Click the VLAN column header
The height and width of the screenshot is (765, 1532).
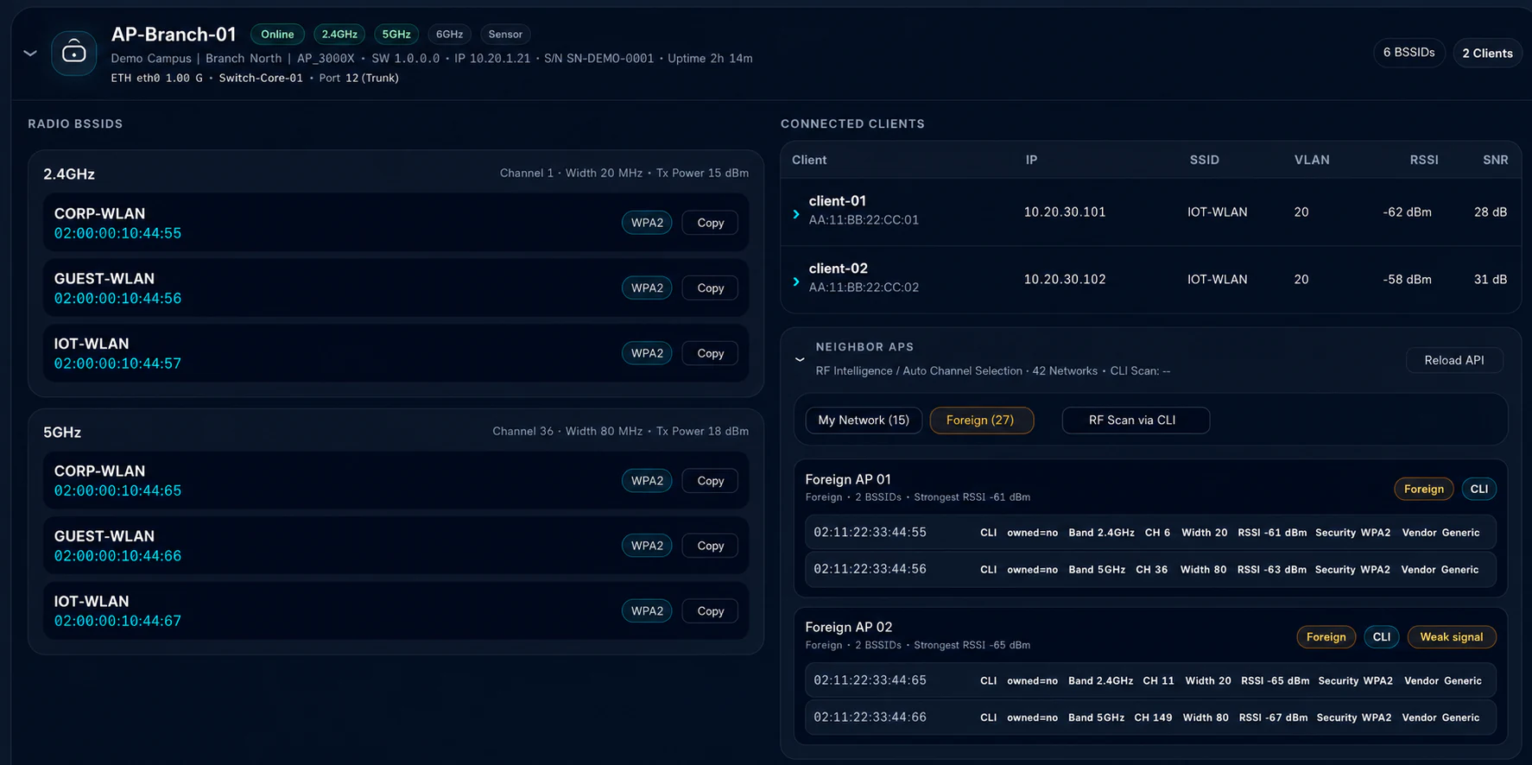(1312, 160)
